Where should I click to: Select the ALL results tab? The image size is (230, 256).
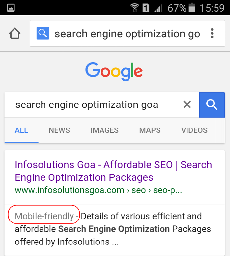coord(21,130)
